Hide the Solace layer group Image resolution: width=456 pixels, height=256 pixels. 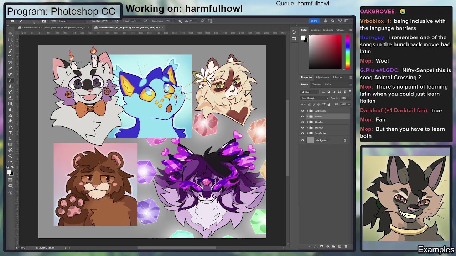pyautogui.click(x=302, y=116)
